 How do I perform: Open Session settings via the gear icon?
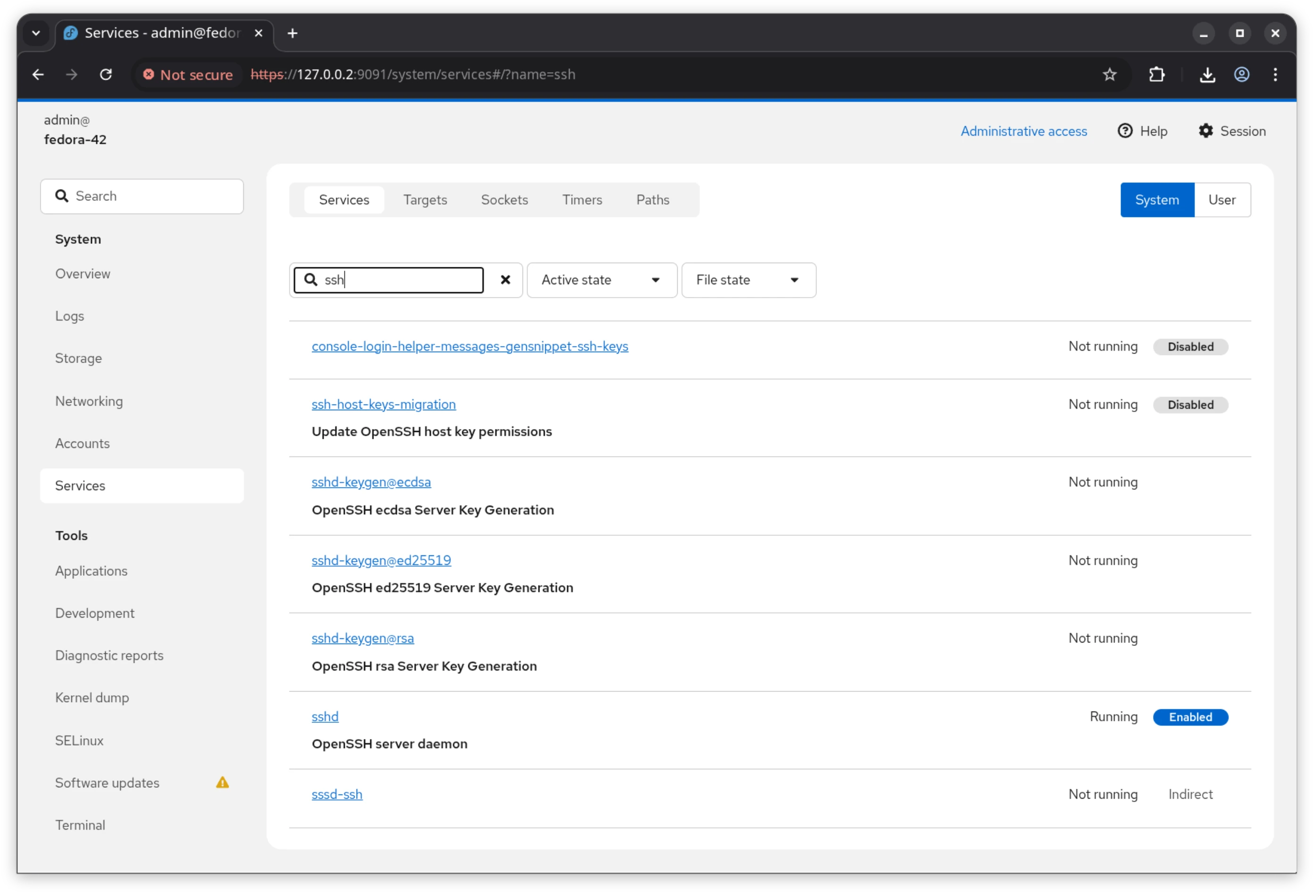click(1207, 131)
